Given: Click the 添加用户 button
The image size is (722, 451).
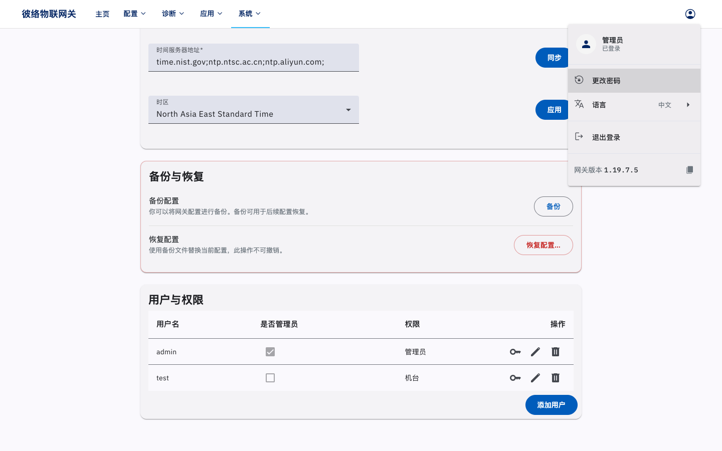Looking at the screenshot, I should click(x=552, y=405).
